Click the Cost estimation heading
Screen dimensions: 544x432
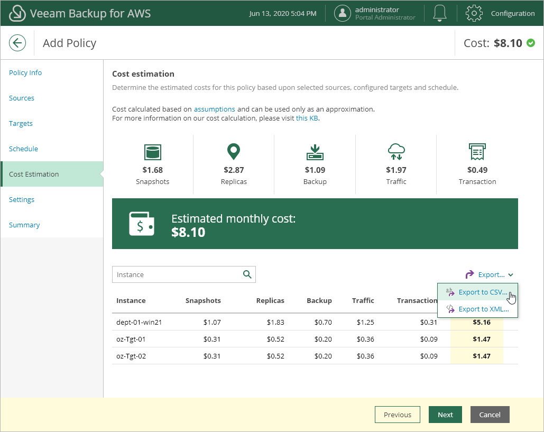click(143, 74)
